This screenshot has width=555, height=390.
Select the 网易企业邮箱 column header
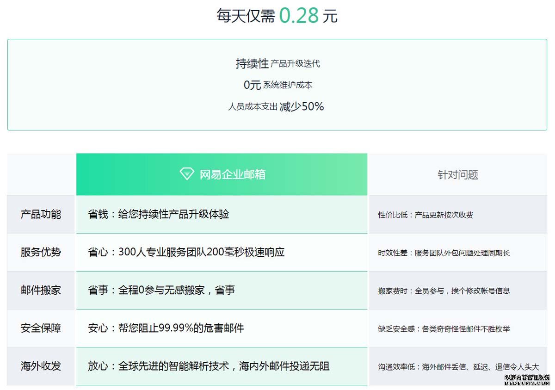coord(222,174)
